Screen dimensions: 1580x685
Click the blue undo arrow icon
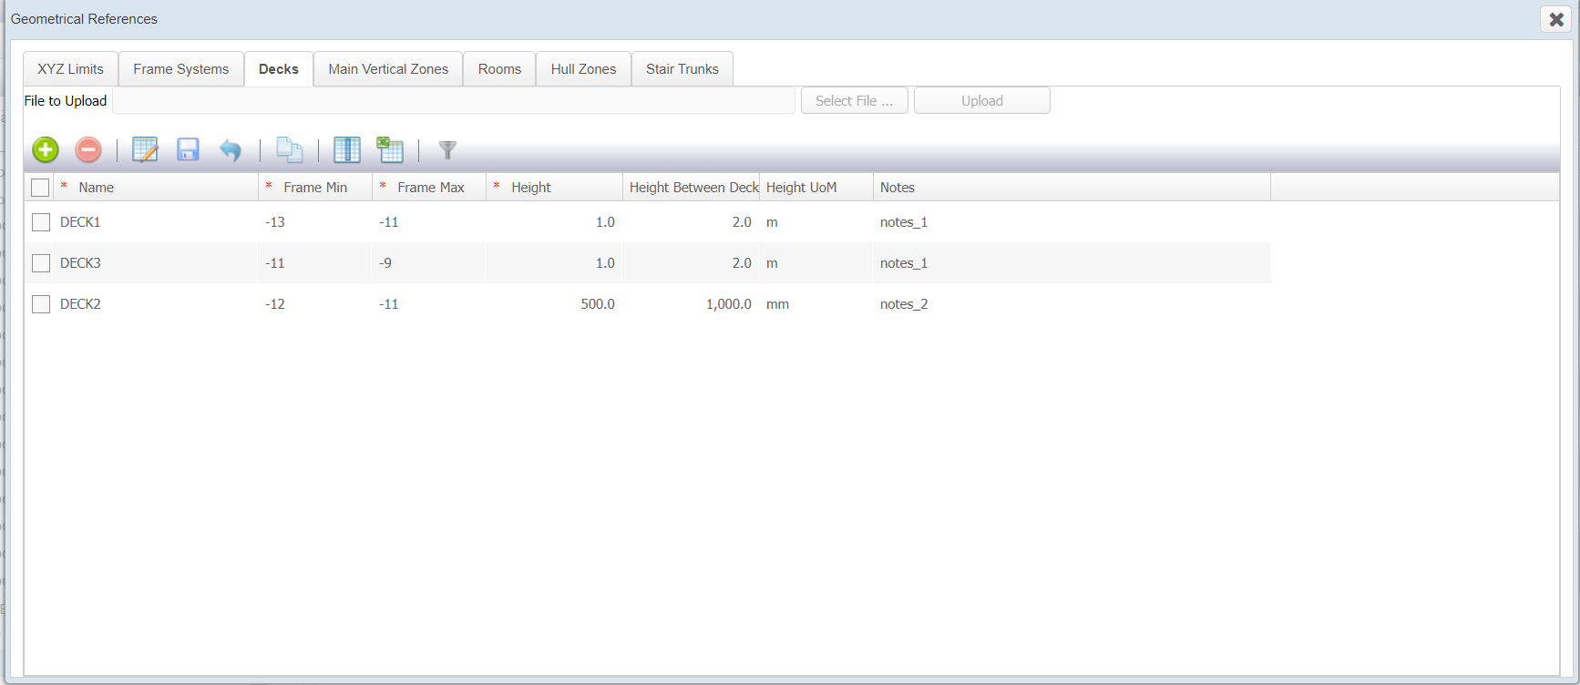click(x=231, y=149)
